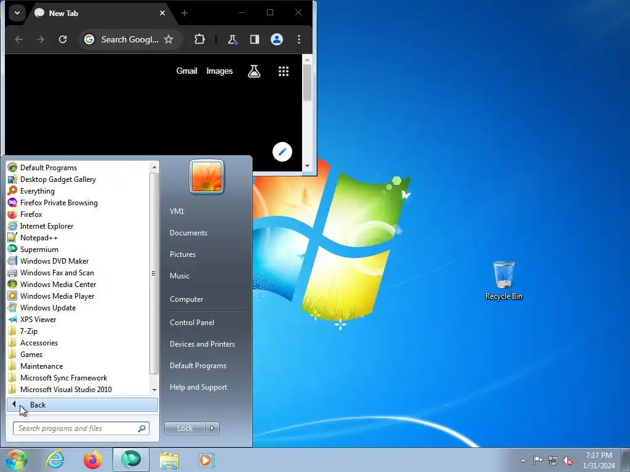The width and height of the screenshot is (630, 472).
Task: Open Firefox Private Browsing
Action: (x=78, y=203)
